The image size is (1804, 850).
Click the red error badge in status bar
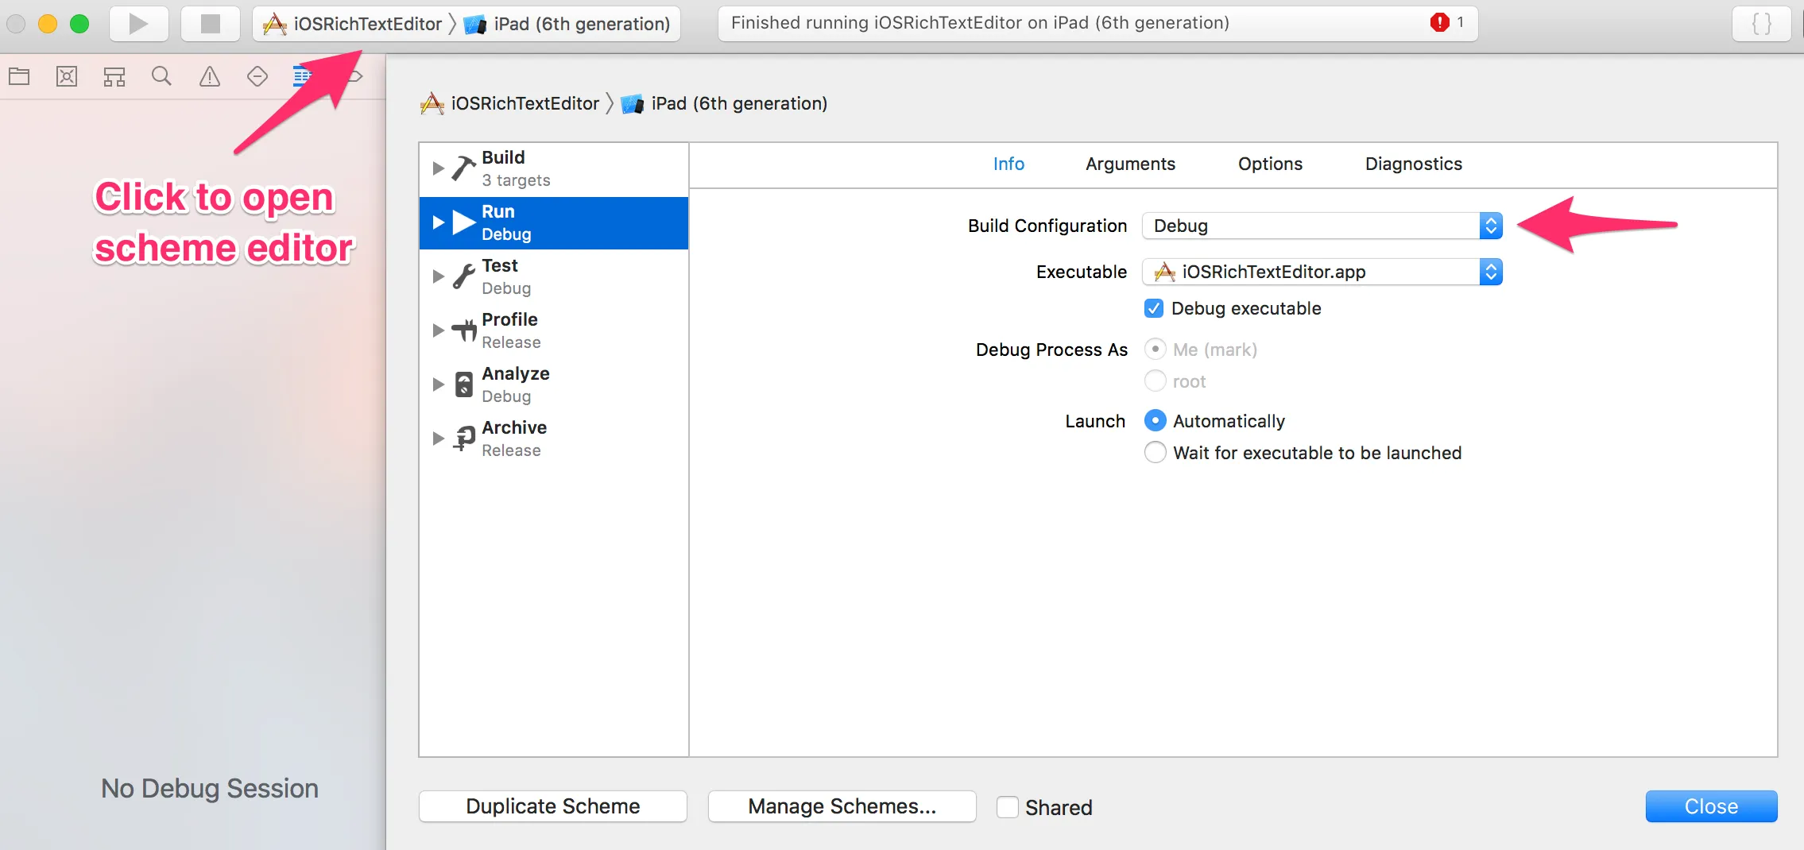1439,22
